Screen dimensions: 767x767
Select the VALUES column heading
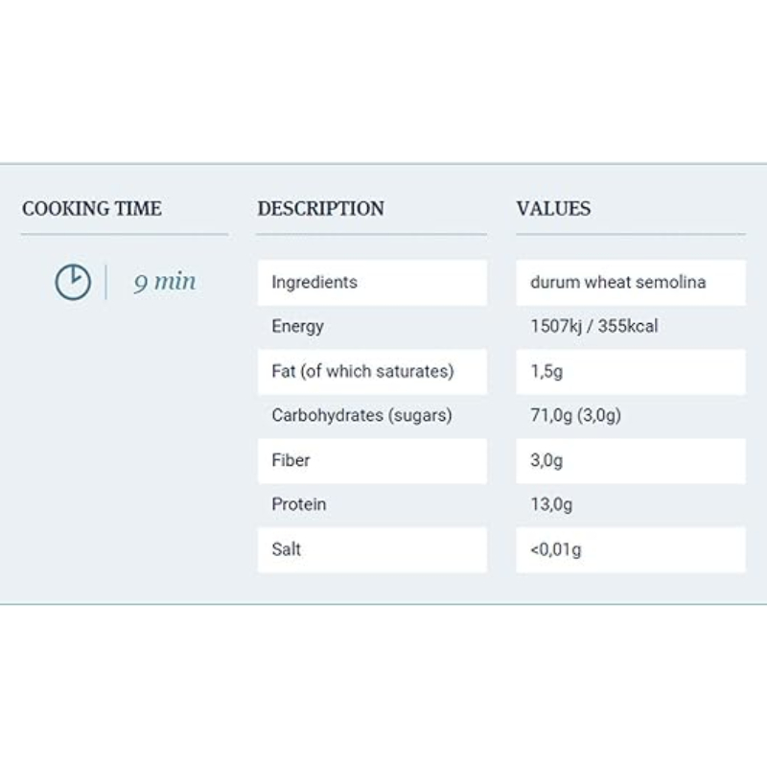point(553,208)
